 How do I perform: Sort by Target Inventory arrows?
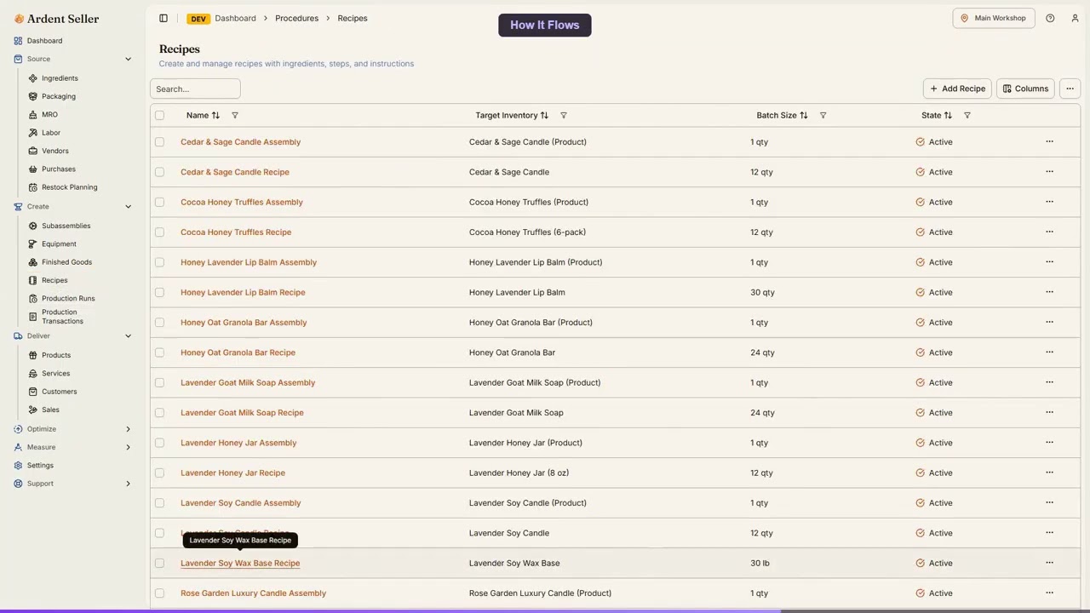click(x=544, y=115)
